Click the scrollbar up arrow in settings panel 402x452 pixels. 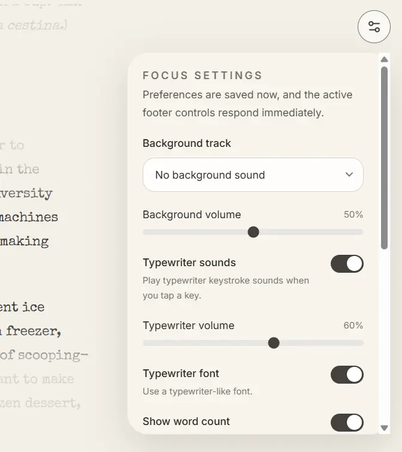pos(384,59)
